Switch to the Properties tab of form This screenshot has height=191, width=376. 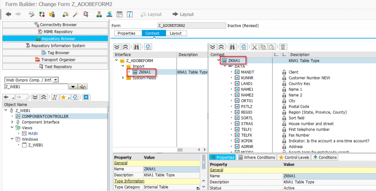128,33
